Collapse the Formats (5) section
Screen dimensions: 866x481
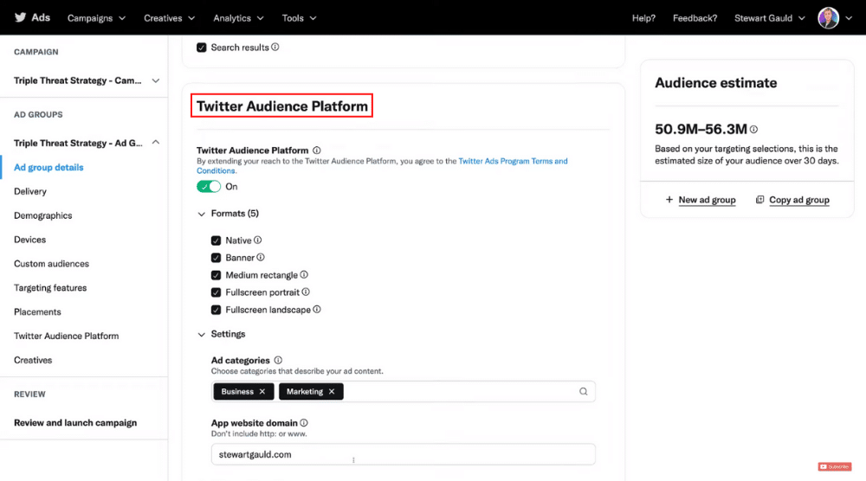click(202, 214)
